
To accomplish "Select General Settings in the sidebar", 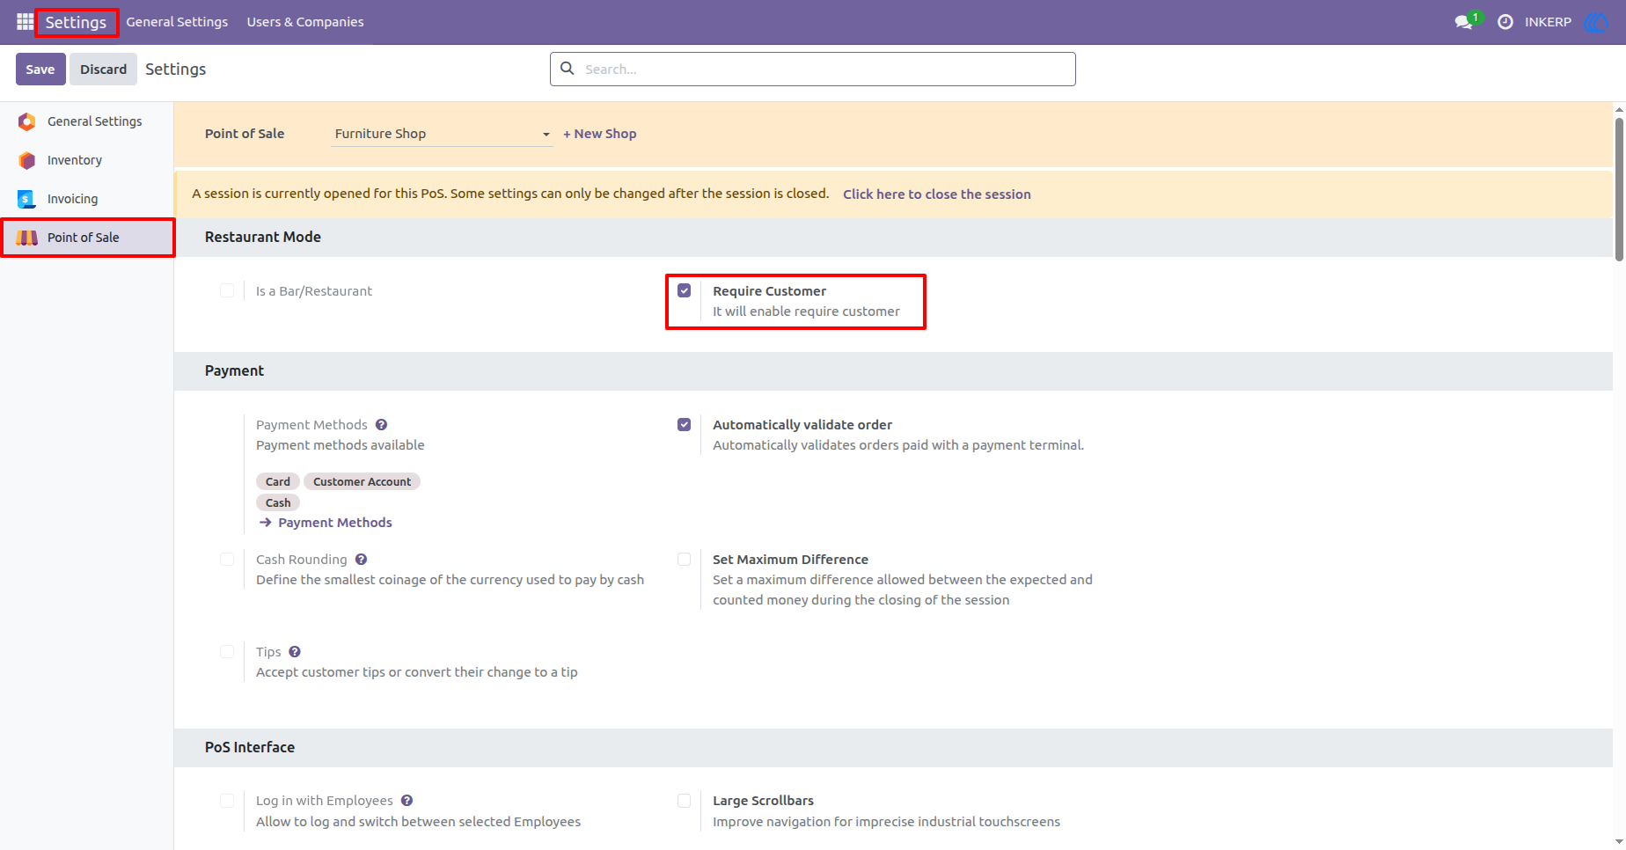I will [x=87, y=121].
